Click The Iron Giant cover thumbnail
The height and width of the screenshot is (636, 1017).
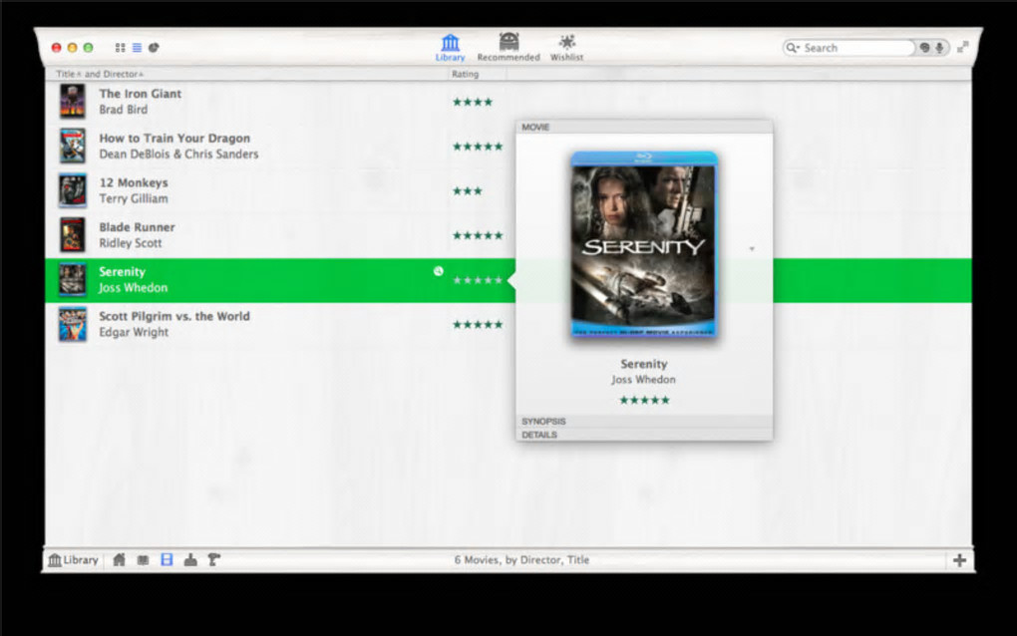[73, 102]
